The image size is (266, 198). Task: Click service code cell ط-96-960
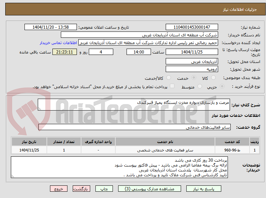[232, 150]
